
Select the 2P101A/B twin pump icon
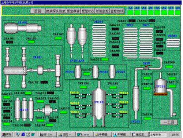[x=77, y=41]
